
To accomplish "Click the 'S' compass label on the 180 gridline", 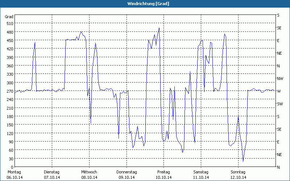I will click(x=278, y=117).
